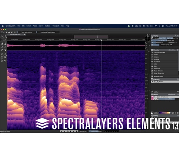Toggle the Mono channel mute button
This screenshot has width=179, height=157.
157,81
